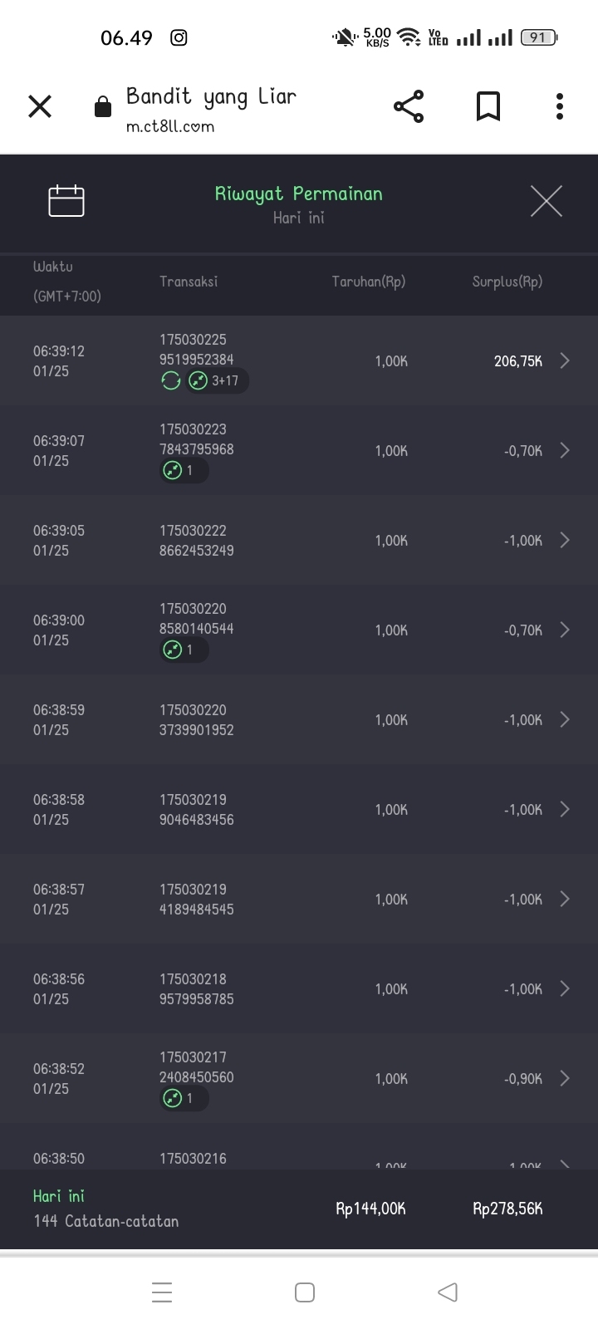
Task: Open transaction 175030219 9046483456
Action: coord(197,810)
